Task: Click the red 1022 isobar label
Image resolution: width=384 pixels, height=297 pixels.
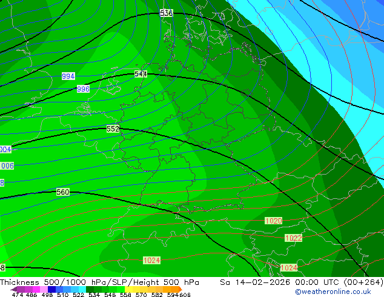Action: [x=293, y=238]
